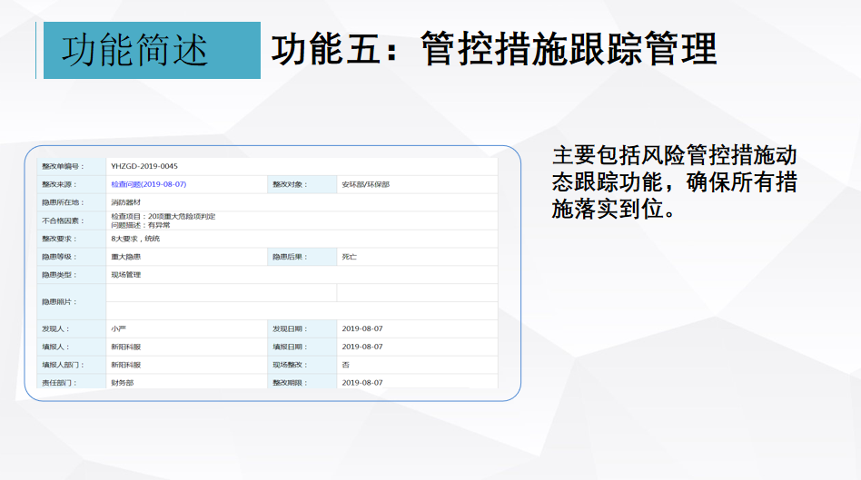The width and height of the screenshot is (861, 480).
Task: Click the 功能简述 blue title banner
Action: (152, 51)
